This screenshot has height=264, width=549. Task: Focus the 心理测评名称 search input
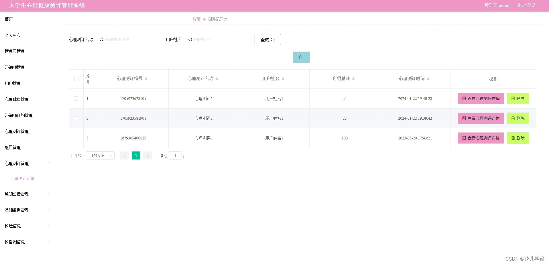(x=130, y=40)
